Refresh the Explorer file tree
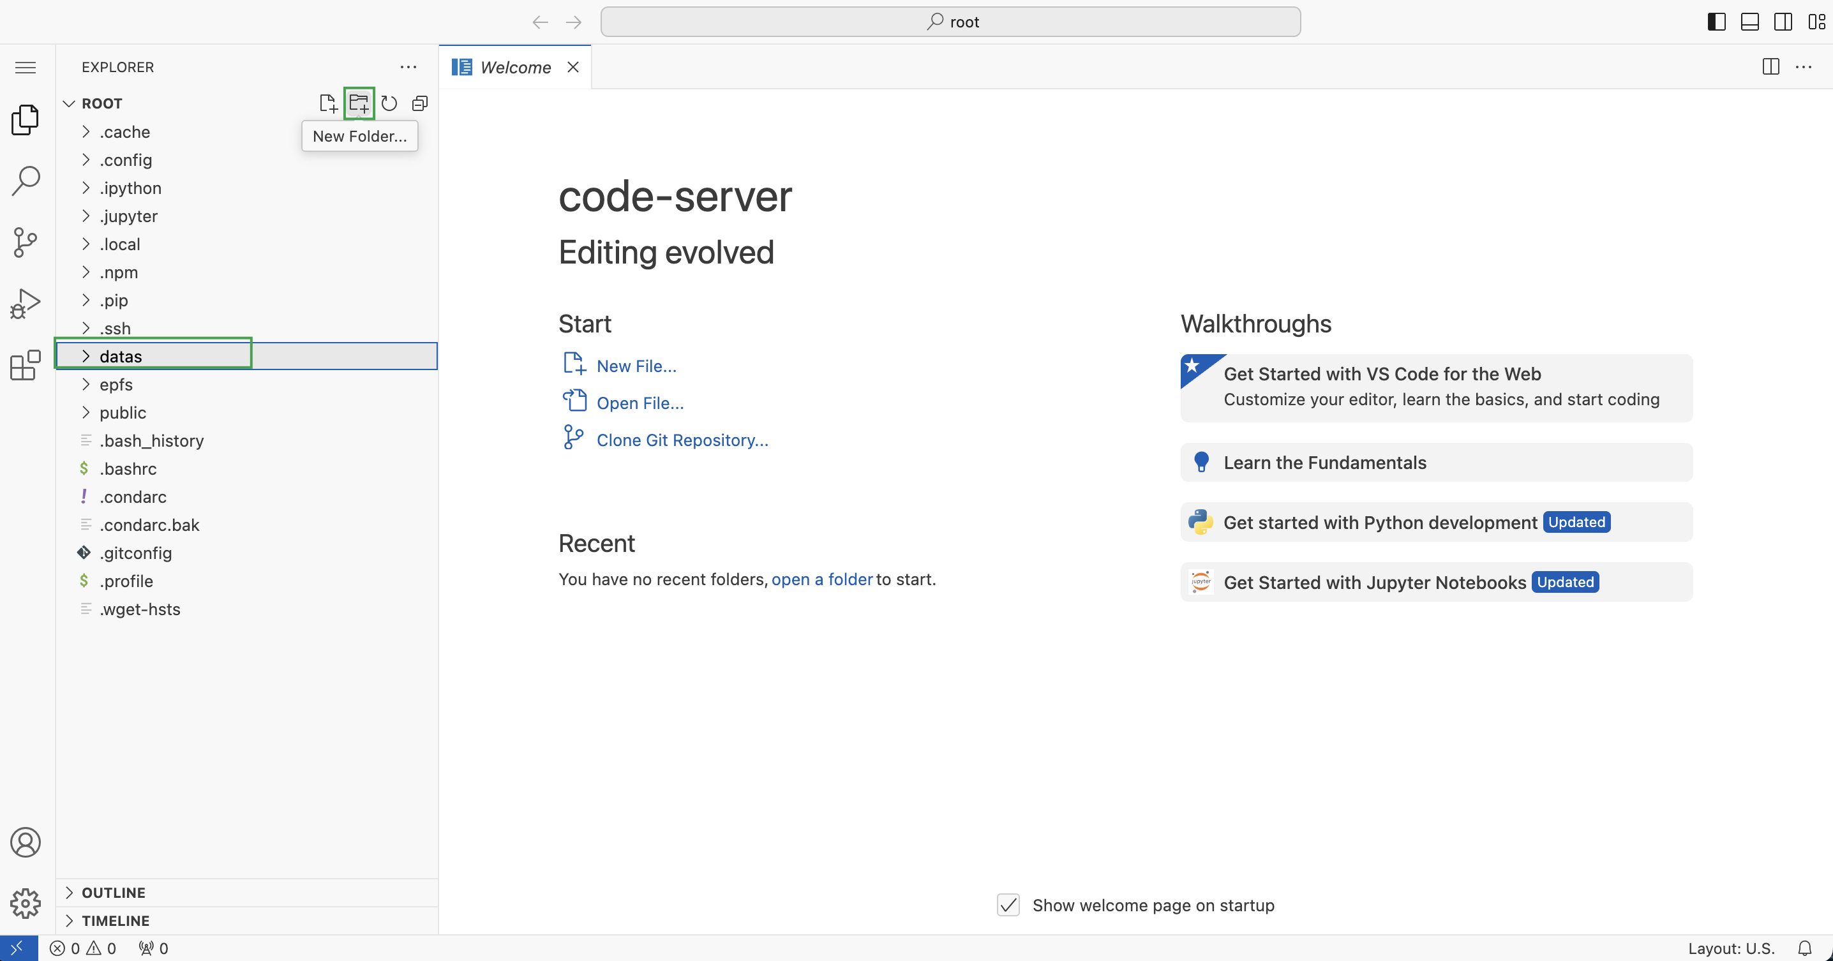The image size is (1833, 961). point(389,104)
